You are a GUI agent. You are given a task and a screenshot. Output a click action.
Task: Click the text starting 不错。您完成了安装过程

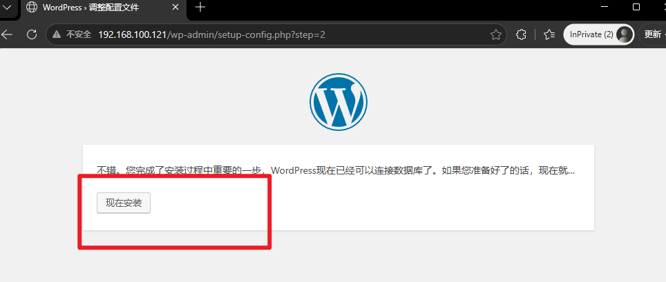pos(336,171)
